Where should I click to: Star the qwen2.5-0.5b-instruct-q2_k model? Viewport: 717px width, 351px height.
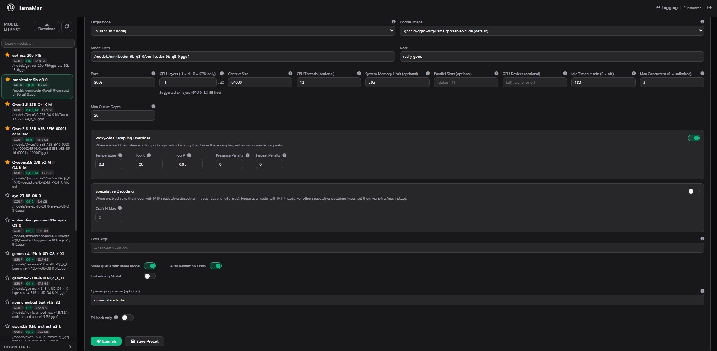pyautogui.click(x=7, y=326)
